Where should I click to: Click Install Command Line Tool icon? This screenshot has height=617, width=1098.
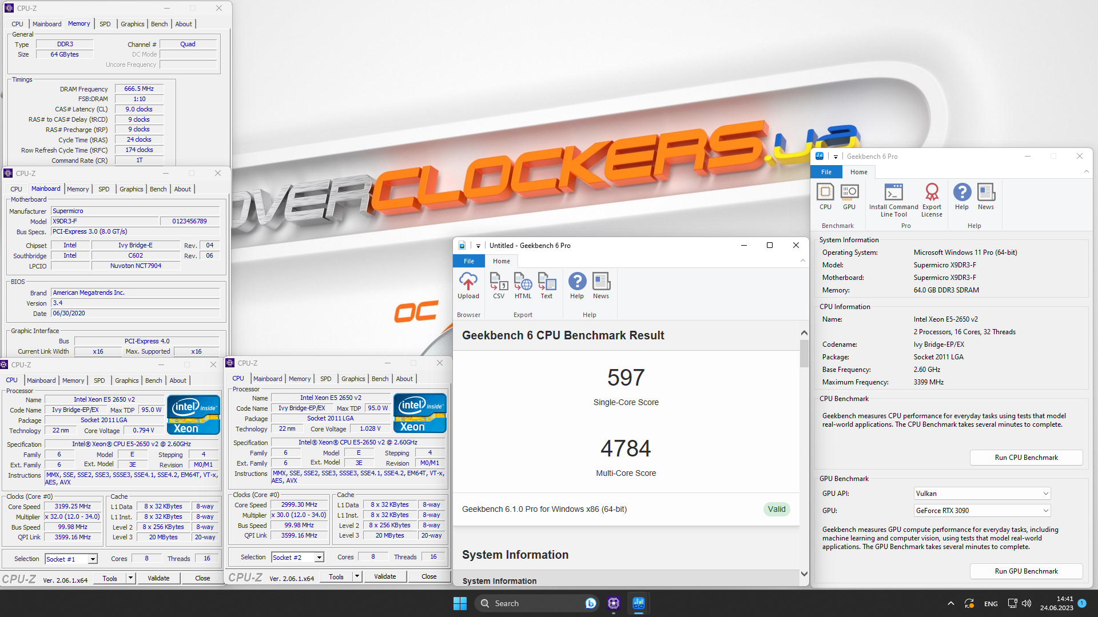[893, 200]
